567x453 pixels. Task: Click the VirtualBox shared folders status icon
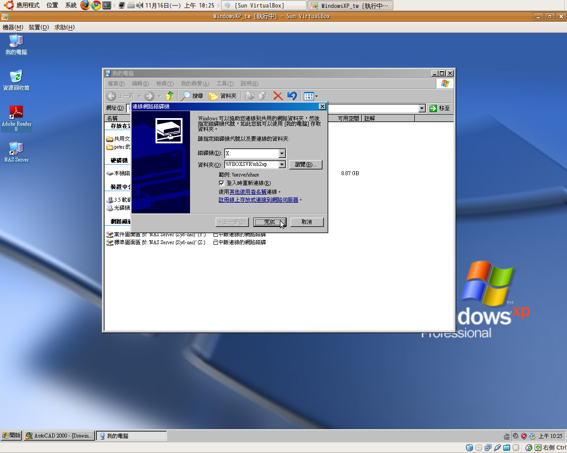point(506,448)
